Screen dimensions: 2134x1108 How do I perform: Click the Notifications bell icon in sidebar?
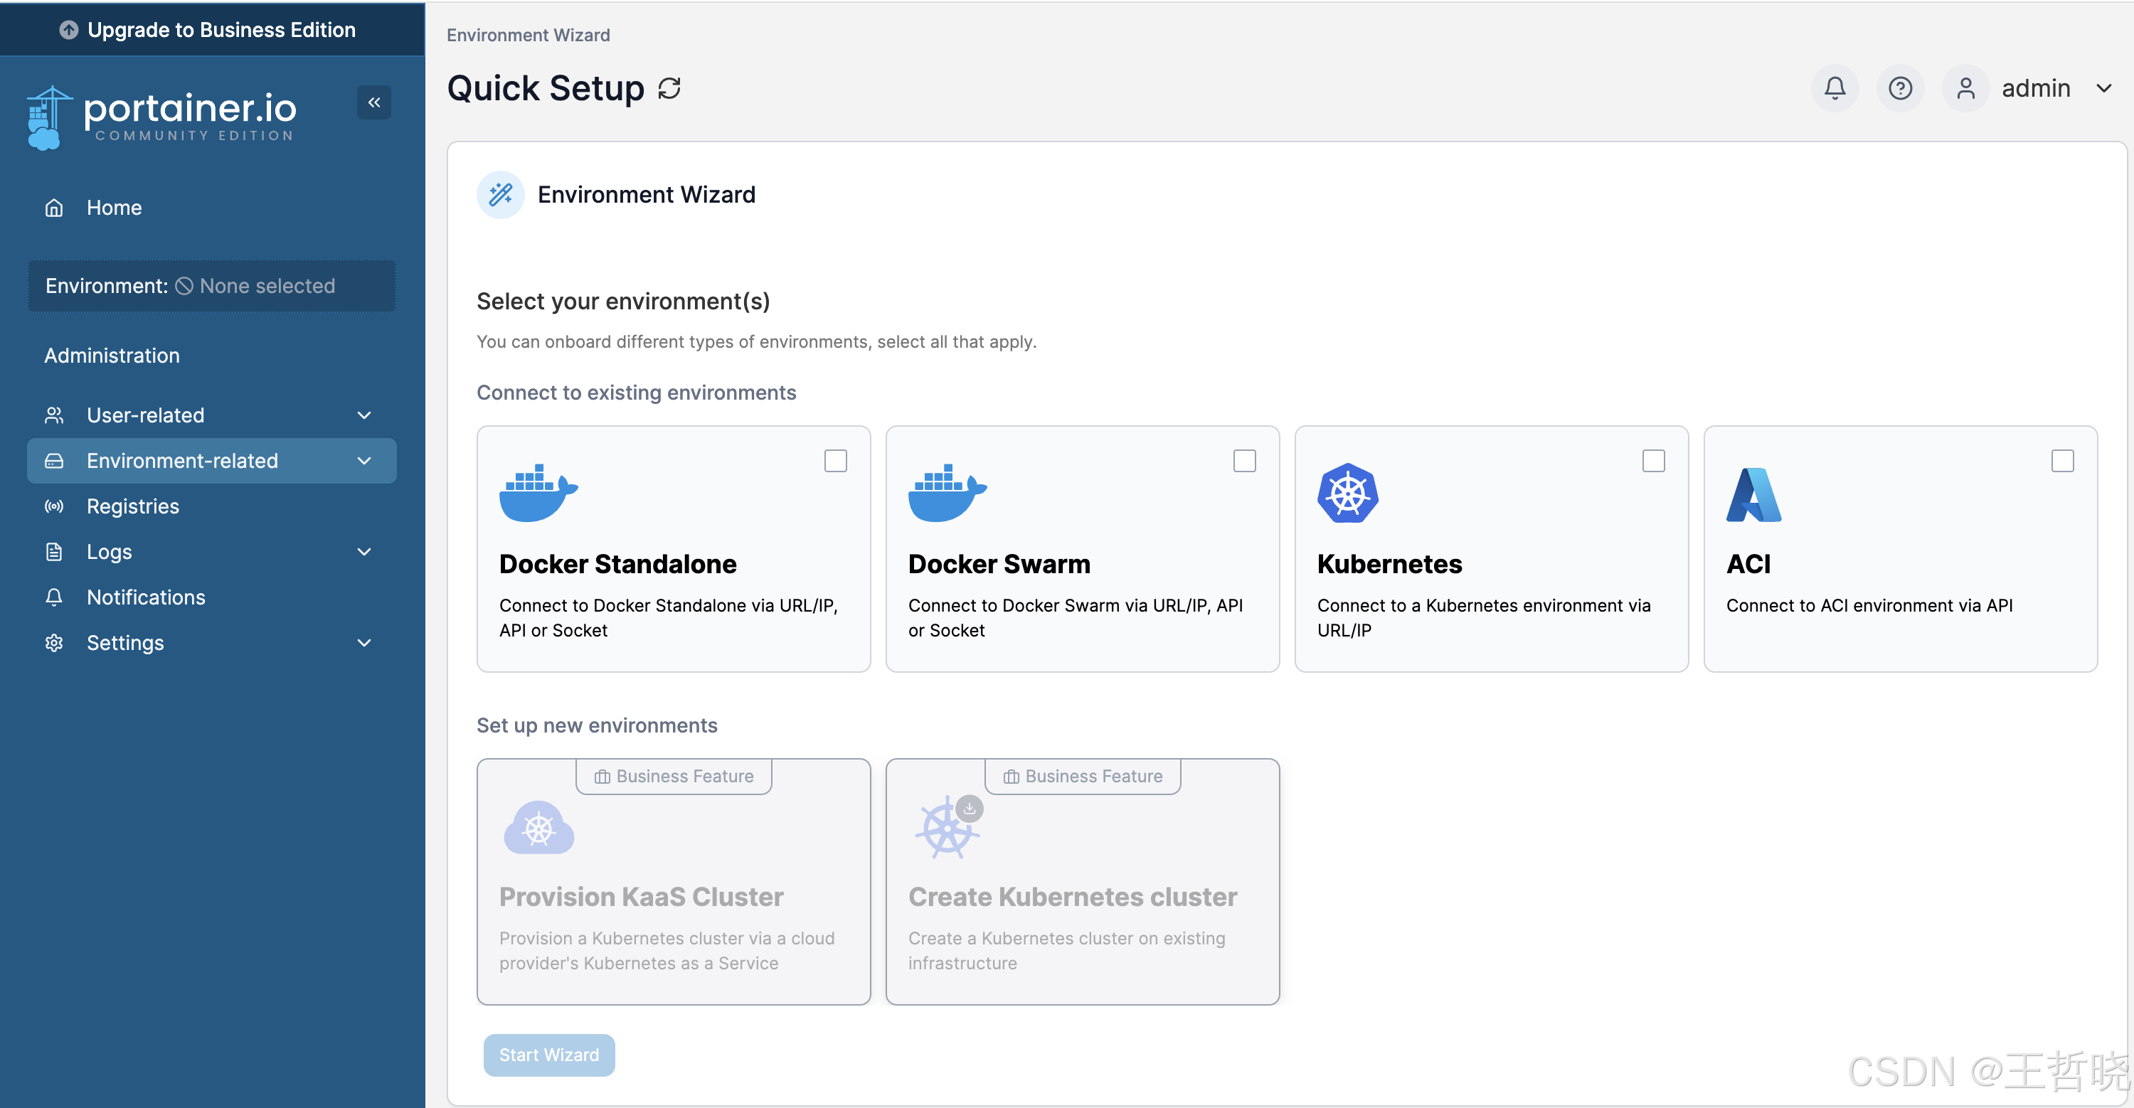point(54,597)
